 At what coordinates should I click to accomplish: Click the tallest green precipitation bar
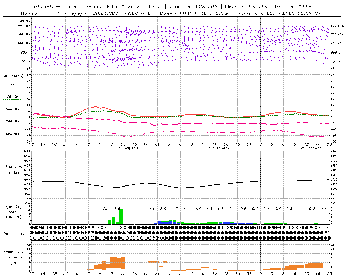pyautogui.click(x=121, y=217)
